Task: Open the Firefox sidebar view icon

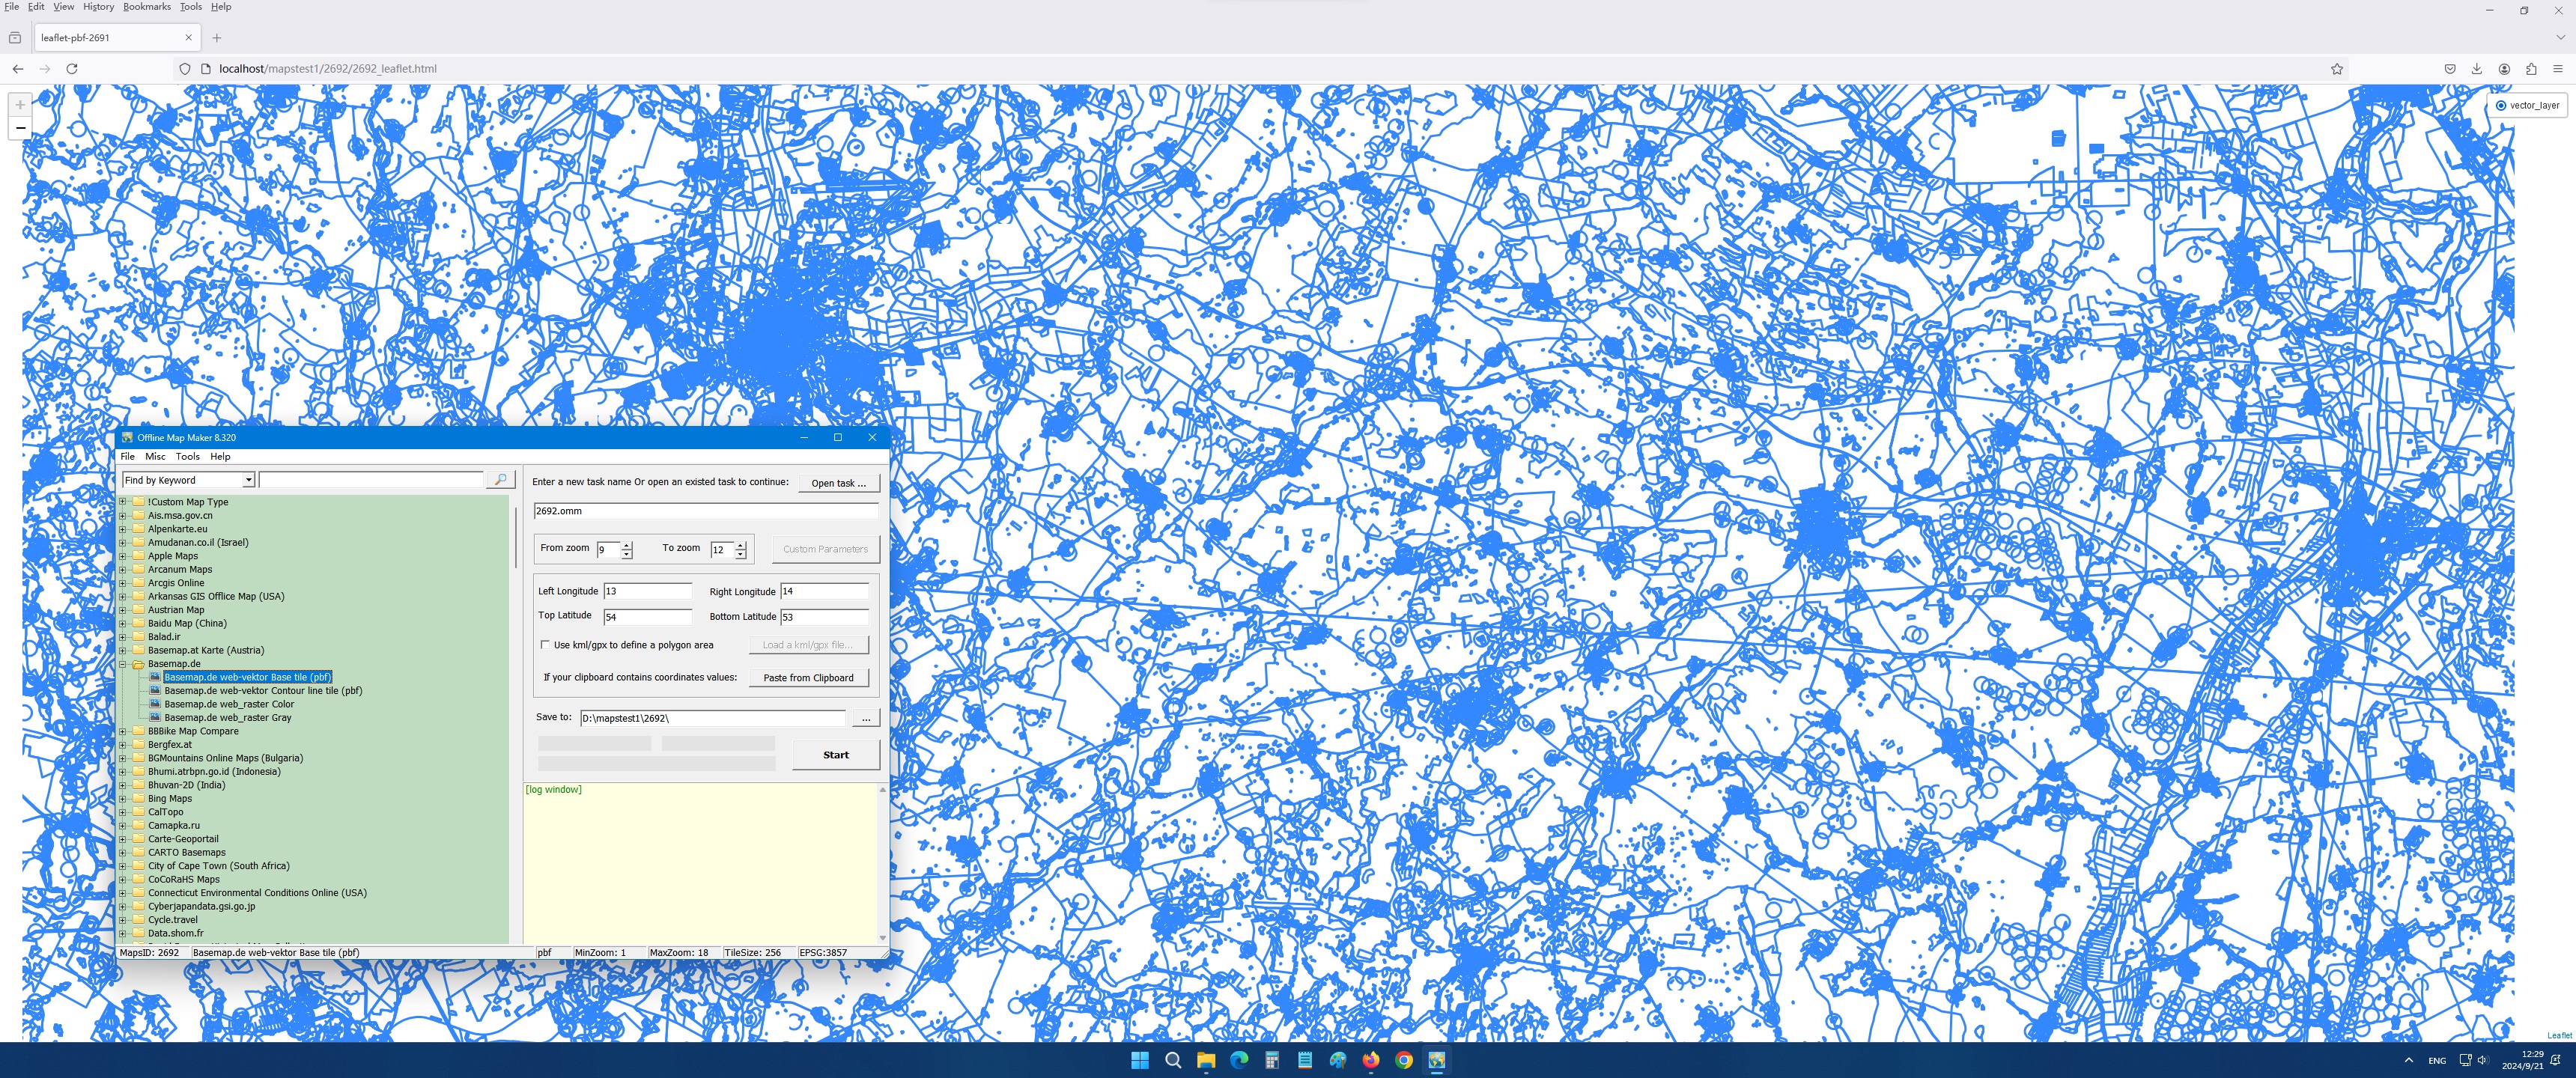Action: coord(15,38)
